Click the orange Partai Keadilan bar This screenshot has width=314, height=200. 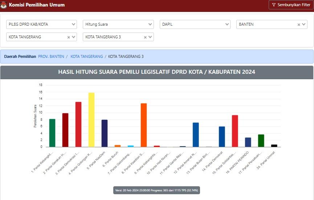[144, 125]
